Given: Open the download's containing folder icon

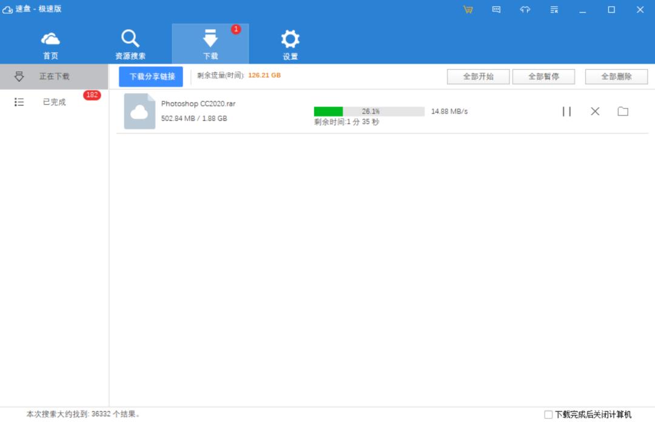Looking at the screenshot, I should tap(623, 111).
